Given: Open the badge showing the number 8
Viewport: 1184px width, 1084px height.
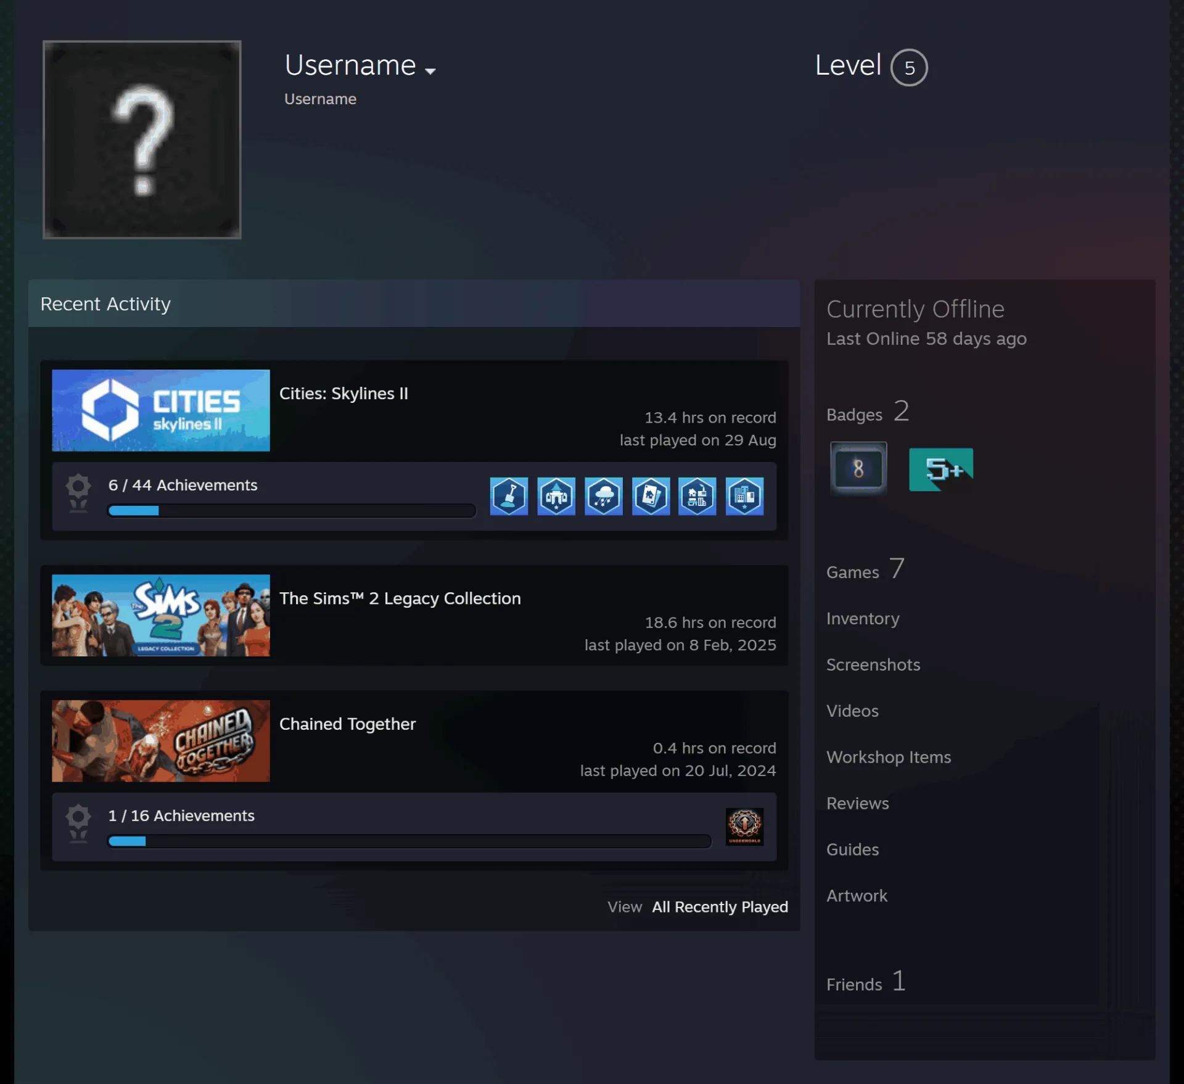Looking at the screenshot, I should [x=858, y=469].
